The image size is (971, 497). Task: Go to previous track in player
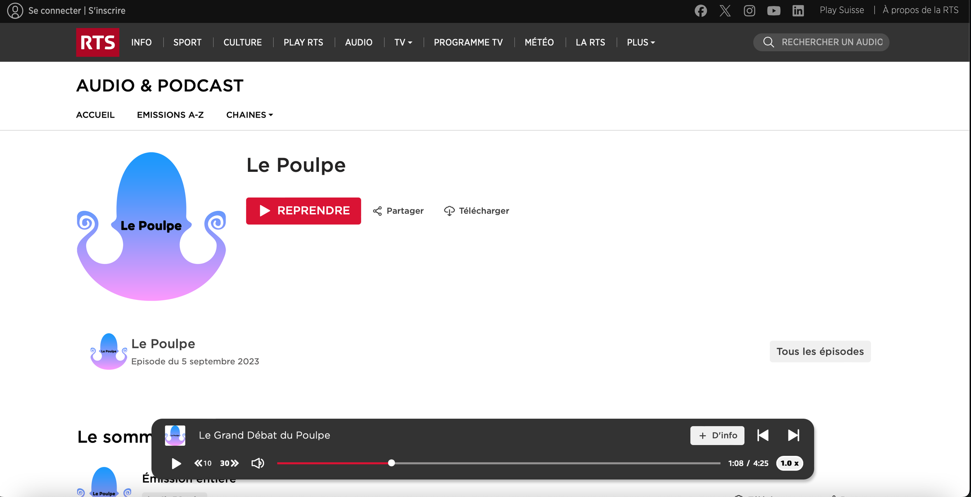(x=763, y=435)
